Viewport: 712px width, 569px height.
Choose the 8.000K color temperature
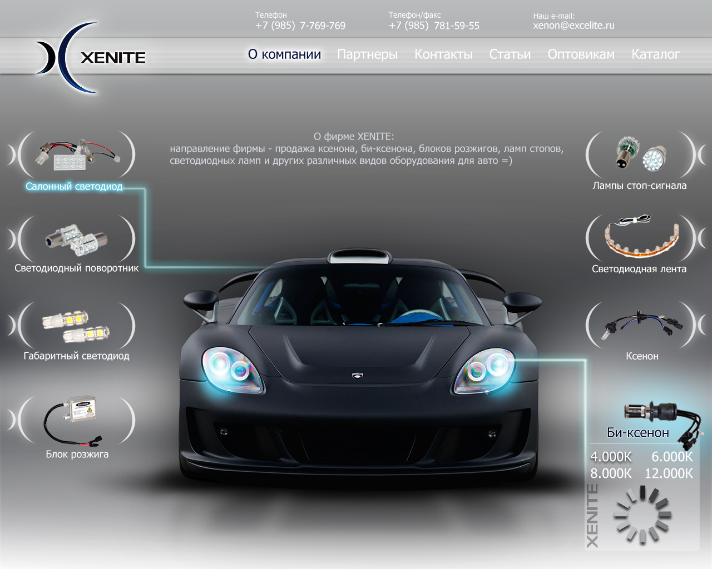click(611, 473)
